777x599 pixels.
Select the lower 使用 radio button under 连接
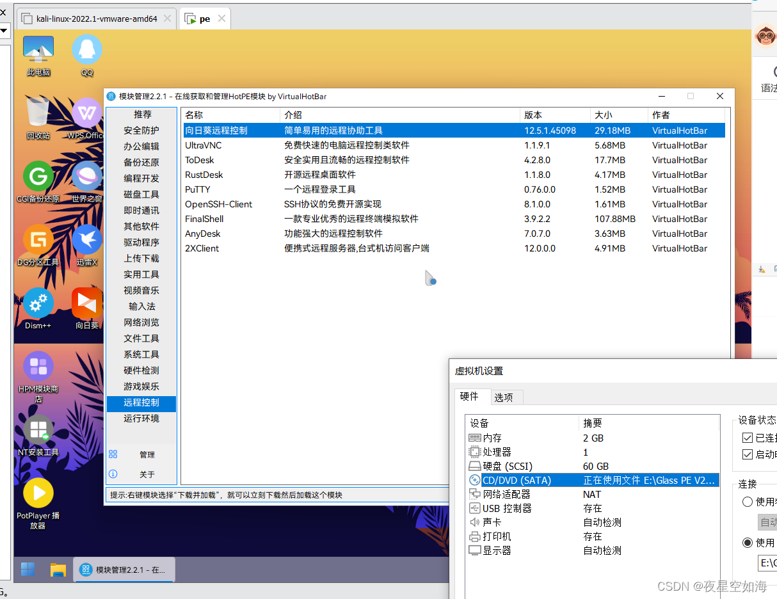(x=748, y=543)
